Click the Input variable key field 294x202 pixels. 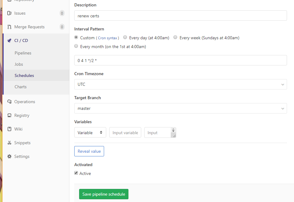(125, 132)
